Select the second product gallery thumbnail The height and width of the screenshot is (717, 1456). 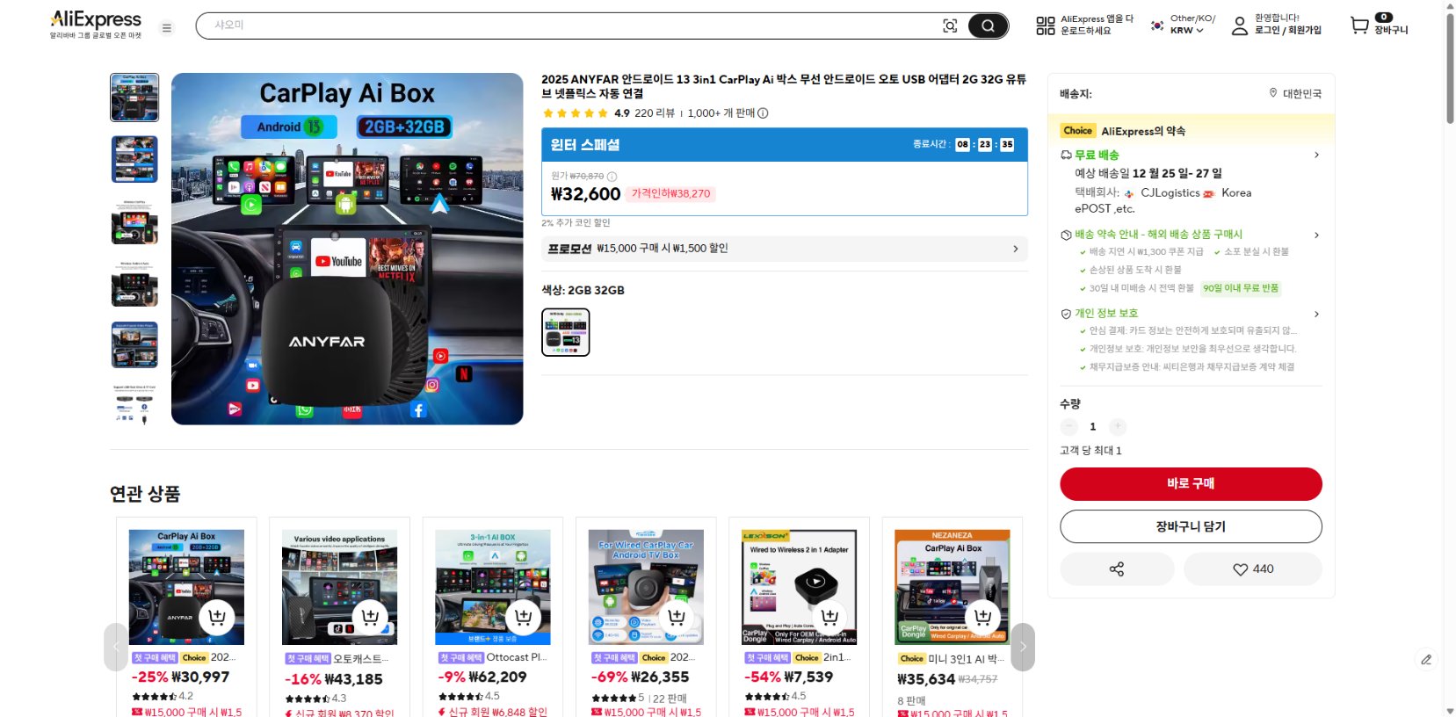coord(134,159)
